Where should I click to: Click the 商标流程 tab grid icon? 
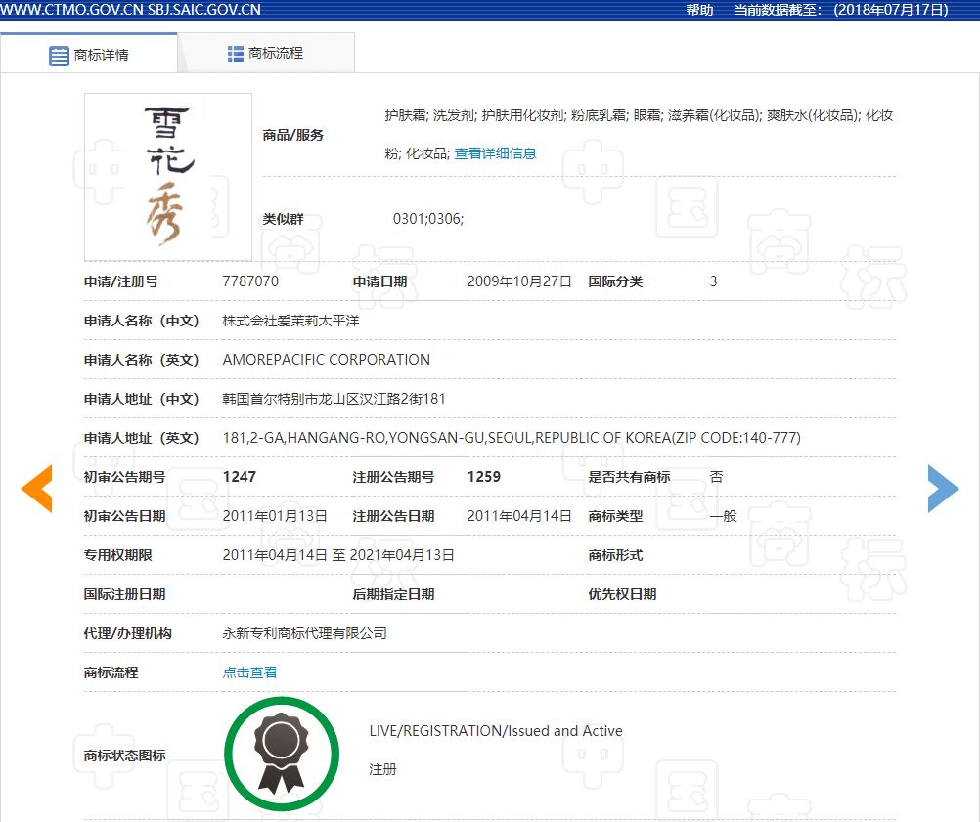point(235,54)
